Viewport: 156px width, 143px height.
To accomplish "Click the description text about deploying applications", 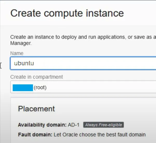I will click(x=83, y=40).
